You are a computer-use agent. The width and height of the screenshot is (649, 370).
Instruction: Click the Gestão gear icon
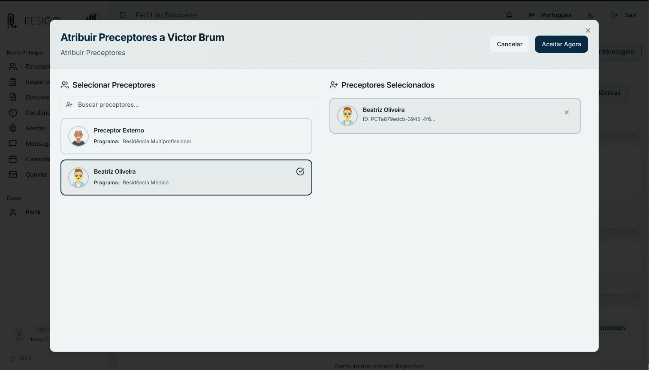point(13,128)
